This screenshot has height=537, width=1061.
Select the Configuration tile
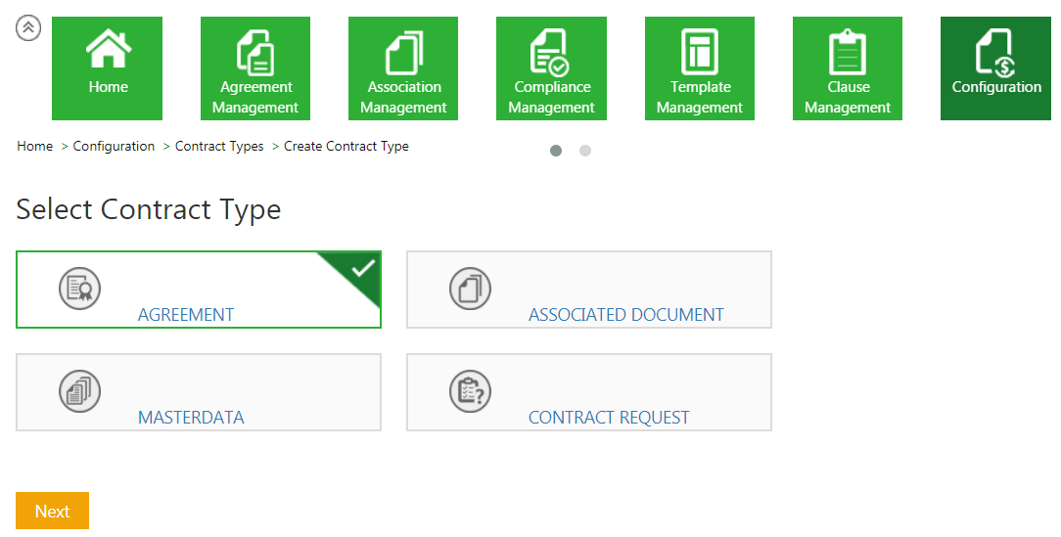pos(996,68)
